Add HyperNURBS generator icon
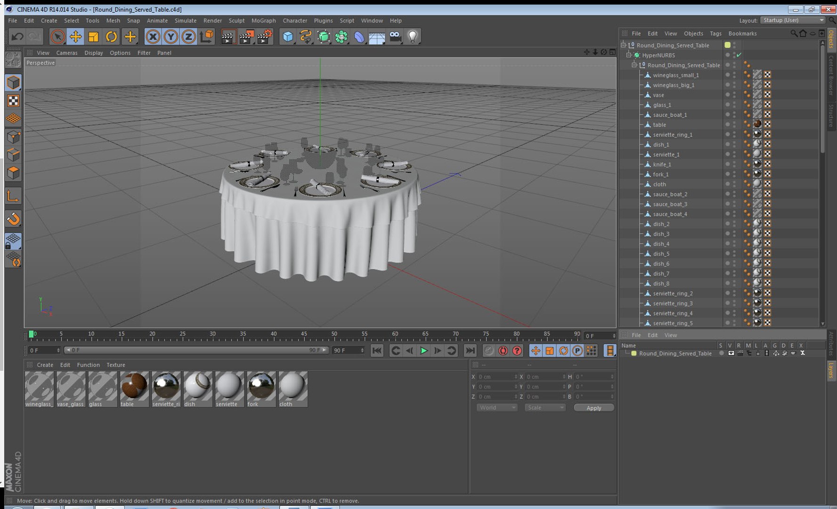 pos(324,36)
